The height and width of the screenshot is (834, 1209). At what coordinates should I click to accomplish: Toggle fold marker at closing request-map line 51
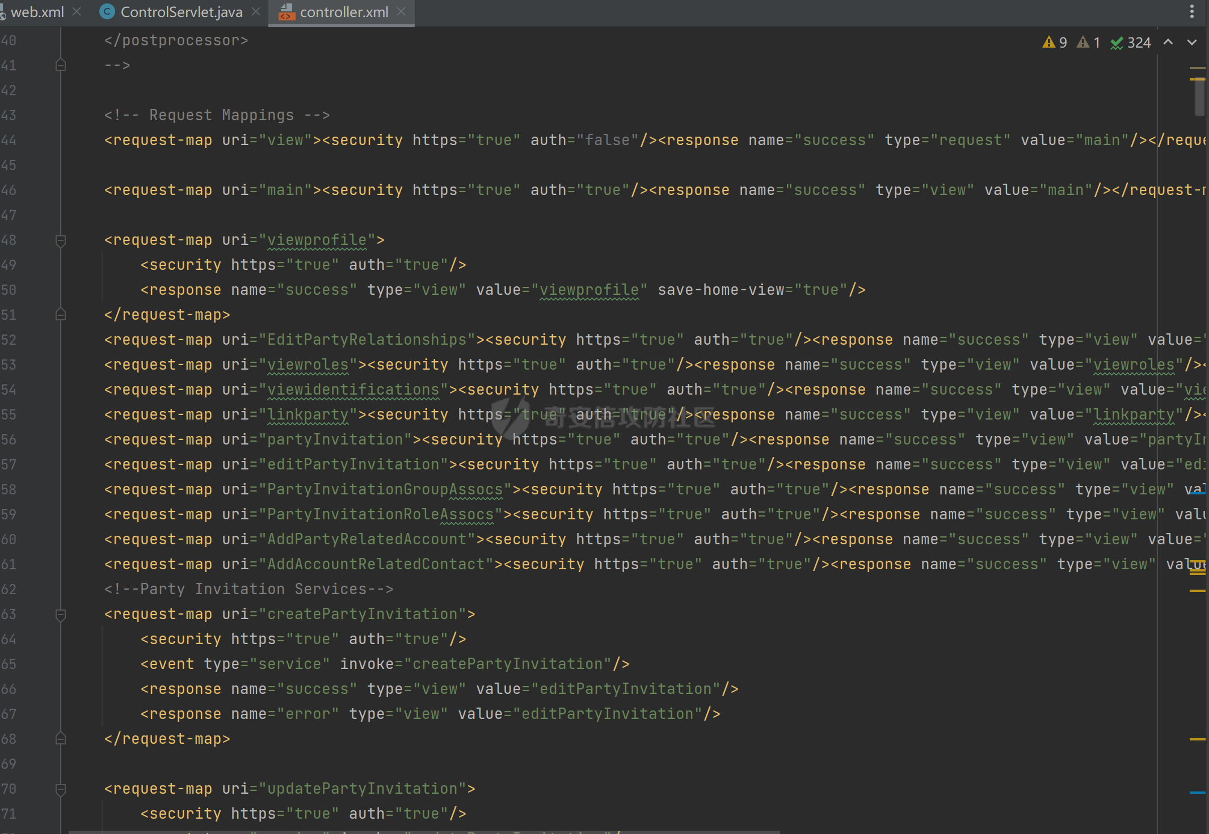pos(61,315)
